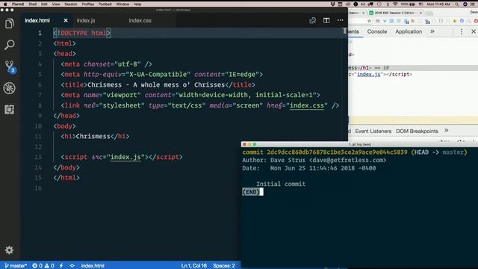478x269 pixels.
Task: Open the iTerm2 menu
Action: tap(18, 4)
